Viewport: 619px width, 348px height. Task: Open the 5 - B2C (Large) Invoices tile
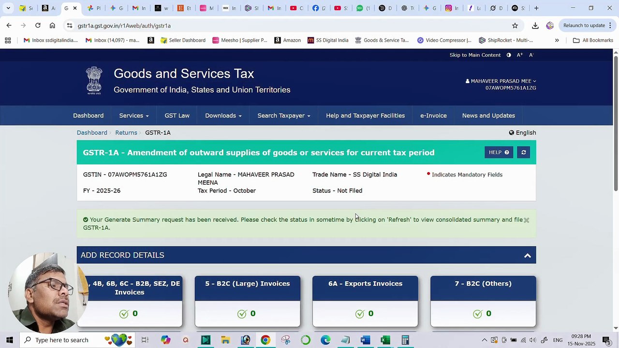[247, 301]
